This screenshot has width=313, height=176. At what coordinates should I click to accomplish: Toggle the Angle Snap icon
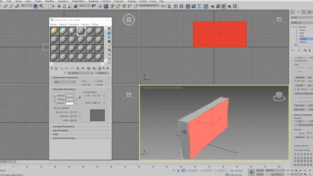click(x=118, y=6)
